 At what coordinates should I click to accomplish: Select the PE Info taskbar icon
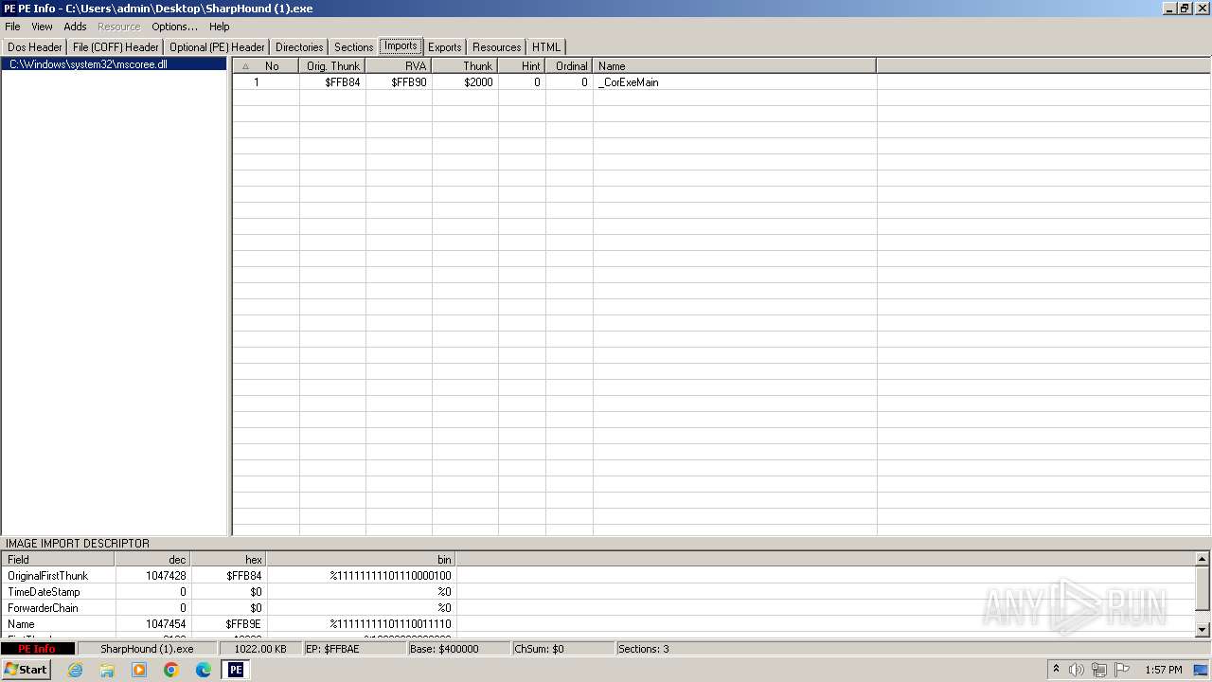[236, 670]
